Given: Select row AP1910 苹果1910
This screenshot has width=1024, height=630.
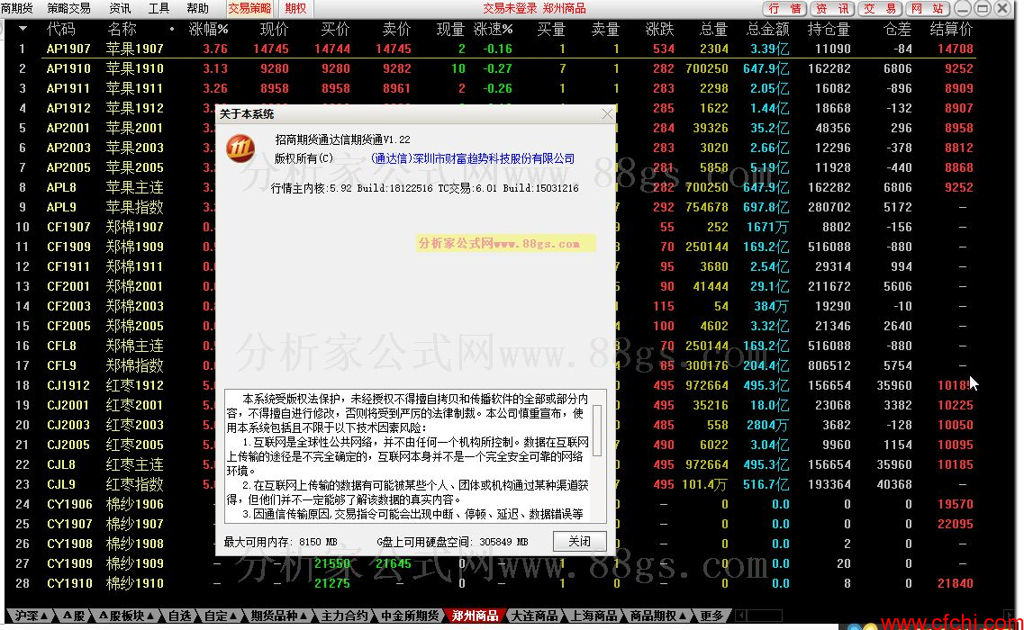Looking at the screenshot, I should pyautogui.click(x=490, y=68).
